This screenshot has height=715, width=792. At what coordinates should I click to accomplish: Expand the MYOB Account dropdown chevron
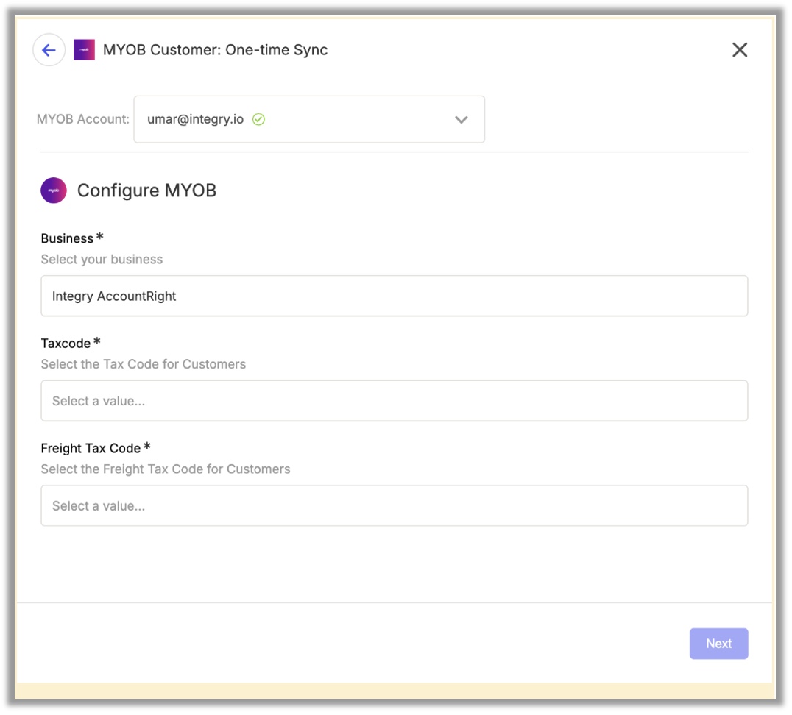[462, 120]
